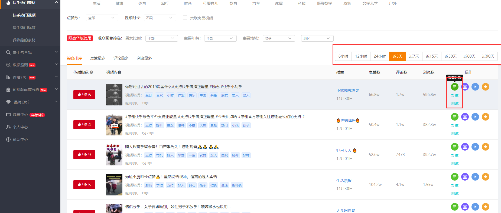
Task: Open index analysis icon for 妲己大人 row
Action: [x=454, y=147]
